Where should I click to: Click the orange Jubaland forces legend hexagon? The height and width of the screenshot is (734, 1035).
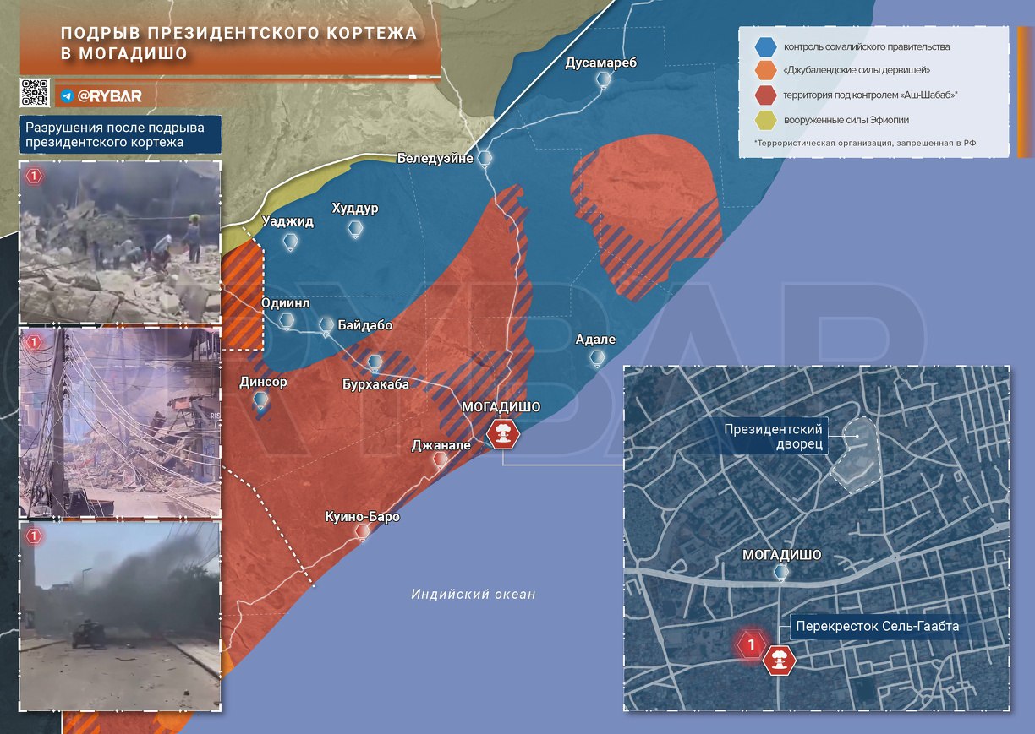[765, 71]
